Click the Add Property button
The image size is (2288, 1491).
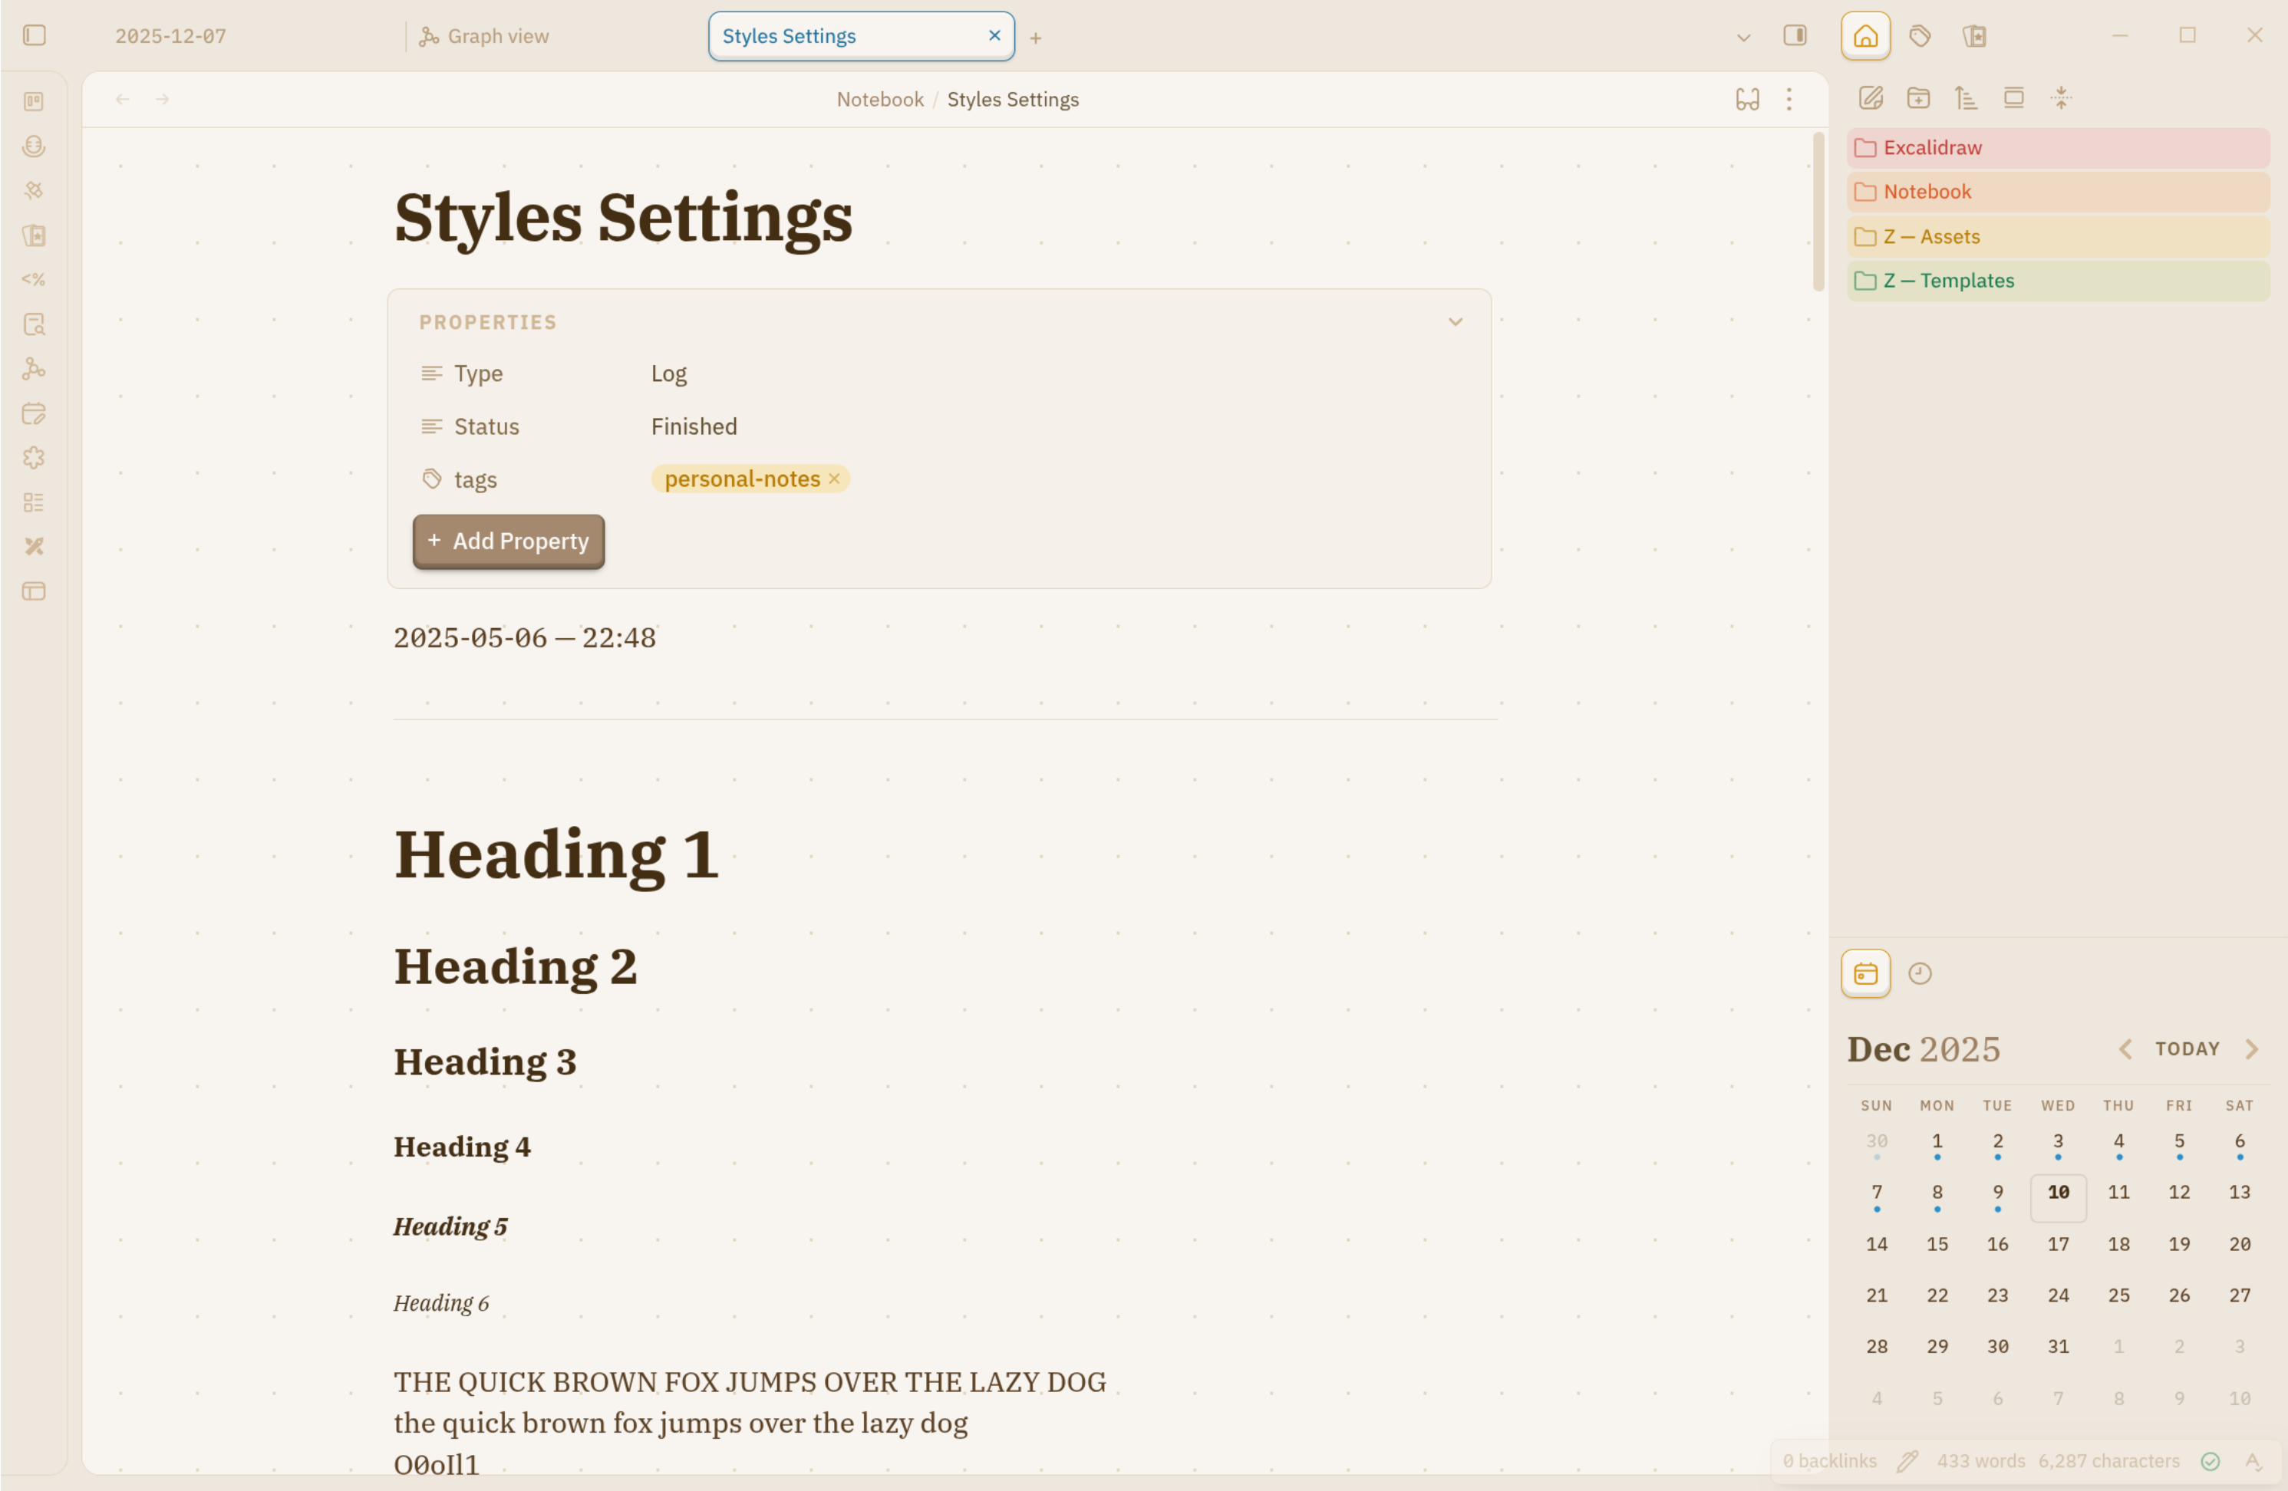(x=509, y=541)
